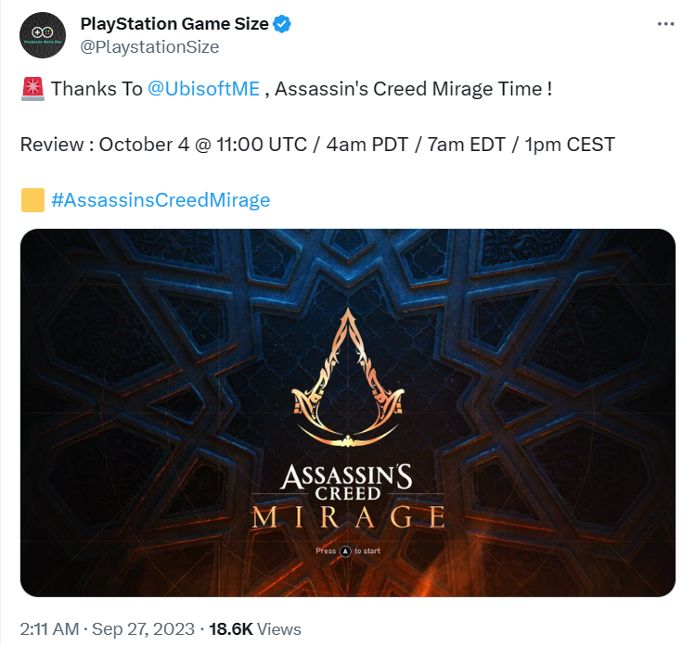Click the Sep 27, 2023 date
Viewport: 695px width, 646px height.
143,629
